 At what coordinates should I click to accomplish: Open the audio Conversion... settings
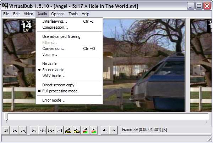tap(69, 48)
